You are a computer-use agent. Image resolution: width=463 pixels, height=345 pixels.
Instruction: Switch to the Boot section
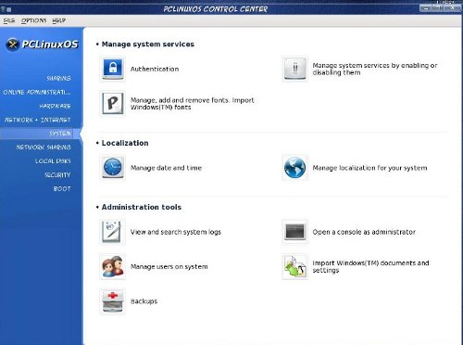pyautogui.click(x=62, y=188)
